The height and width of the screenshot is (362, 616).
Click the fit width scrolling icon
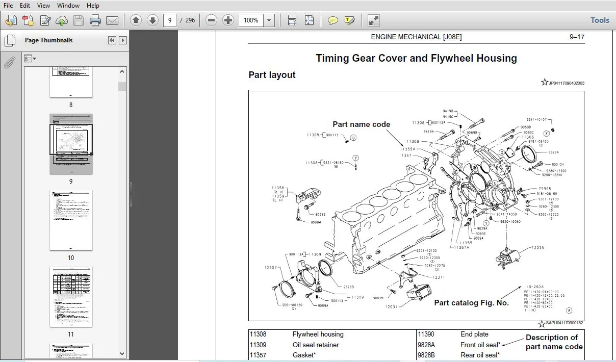tap(292, 20)
